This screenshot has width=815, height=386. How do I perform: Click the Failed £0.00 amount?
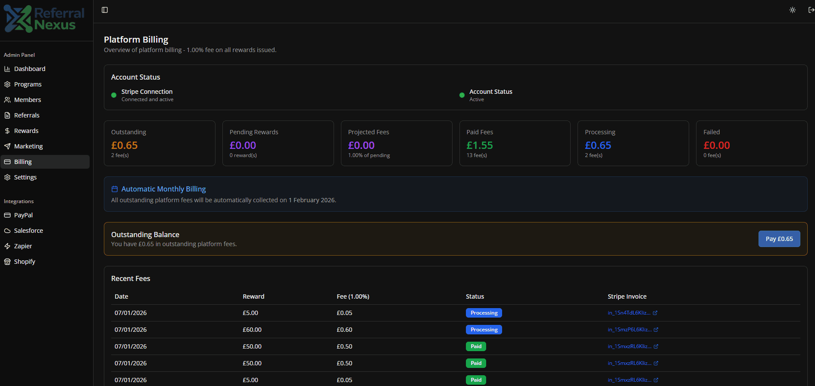(717, 145)
